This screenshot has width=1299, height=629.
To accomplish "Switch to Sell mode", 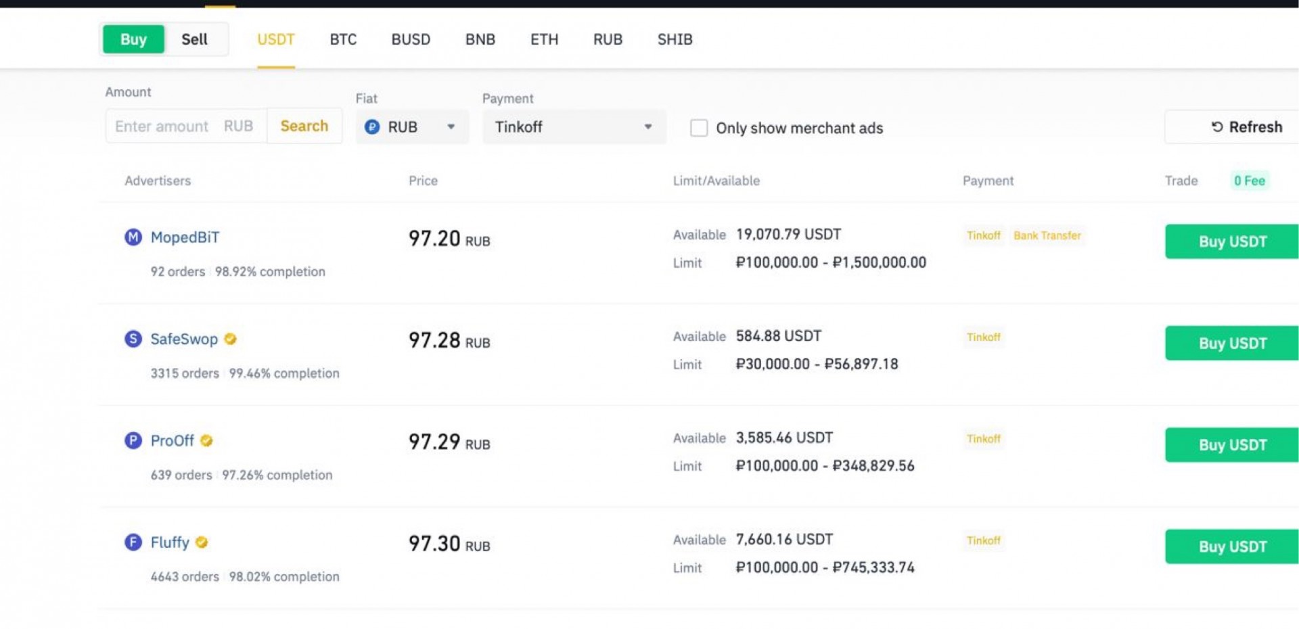I will click(x=194, y=39).
